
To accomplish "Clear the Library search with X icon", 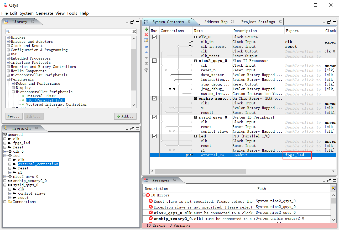I will (134, 31).
